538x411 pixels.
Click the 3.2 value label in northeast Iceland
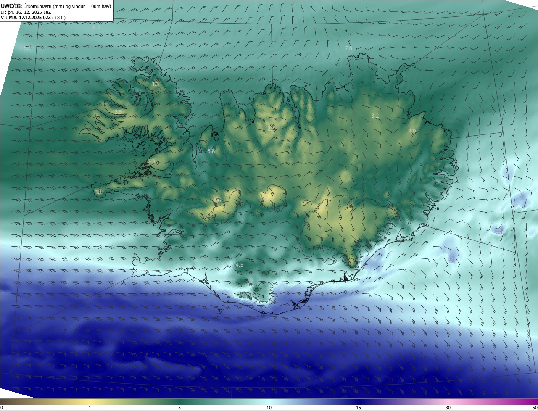click(x=375, y=116)
